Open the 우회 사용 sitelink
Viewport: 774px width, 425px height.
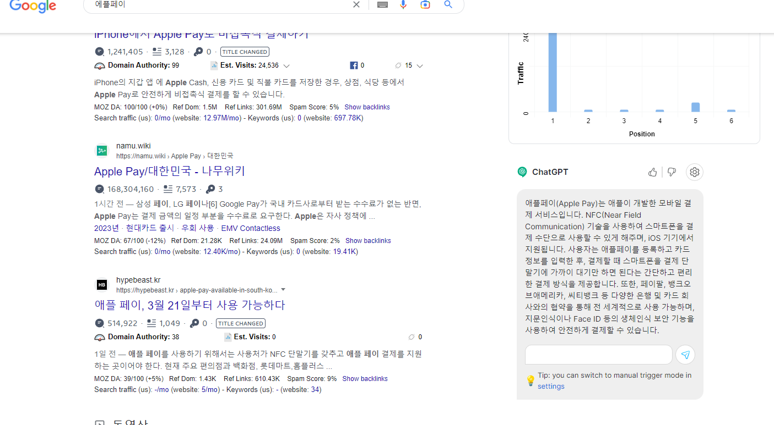(197, 228)
